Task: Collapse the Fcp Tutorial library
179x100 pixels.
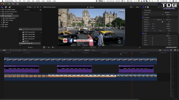Action: point(1,16)
